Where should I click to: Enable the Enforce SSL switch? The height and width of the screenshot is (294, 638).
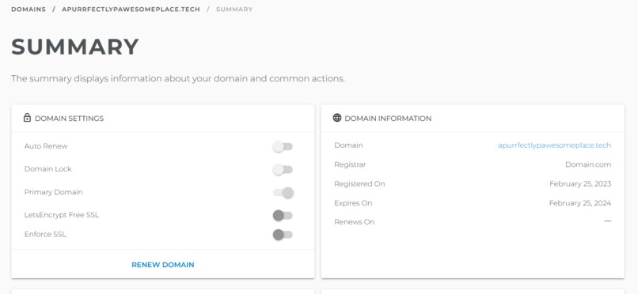(283, 234)
